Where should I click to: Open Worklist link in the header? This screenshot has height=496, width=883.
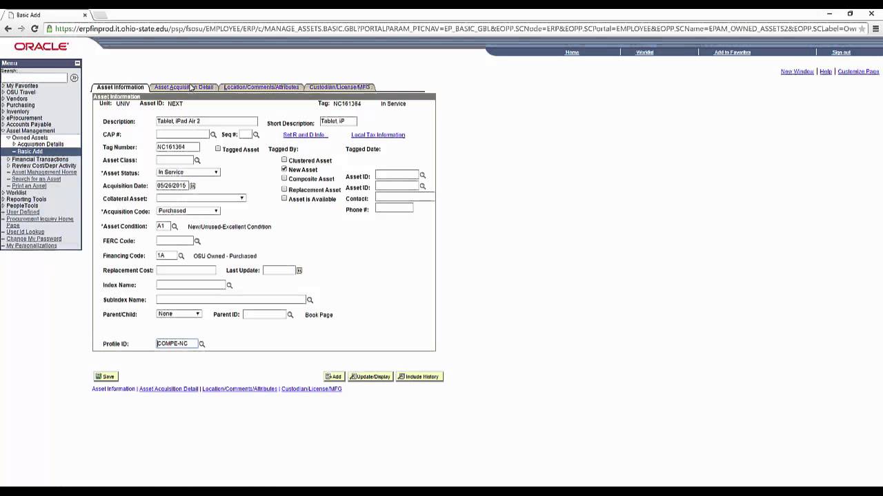(x=645, y=52)
